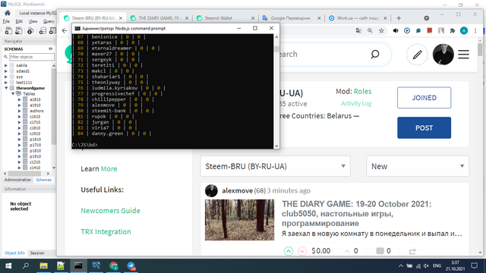Screen dimensions: 486x273
Task: Collapse the Tables node
Action: tap(13, 94)
